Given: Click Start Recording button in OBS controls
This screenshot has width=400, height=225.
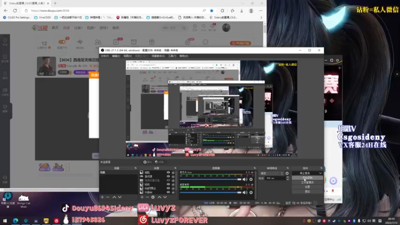Looking at the screenshot, I should pyautogui.click(x=307, y=178).
